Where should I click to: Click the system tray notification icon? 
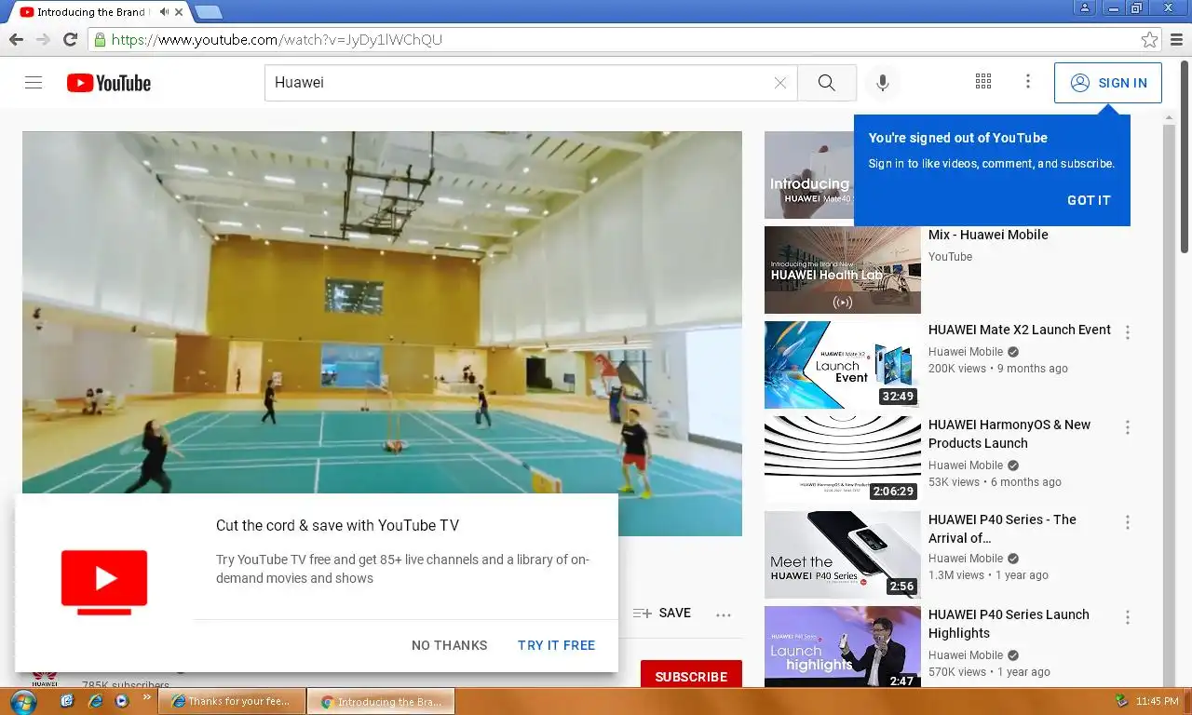[1121, 700]
